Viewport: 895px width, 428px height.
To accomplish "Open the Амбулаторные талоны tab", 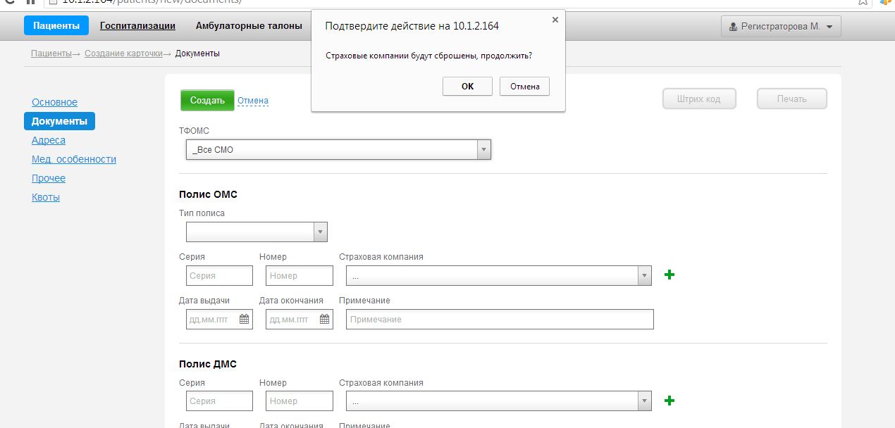I will coord(249,26).
